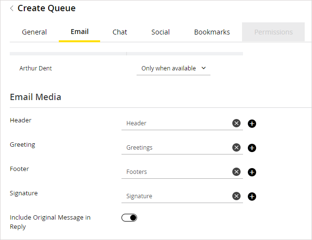Select the Arthur Dent row name
Viewport: 312px width, 240px height.
point(35,69)
